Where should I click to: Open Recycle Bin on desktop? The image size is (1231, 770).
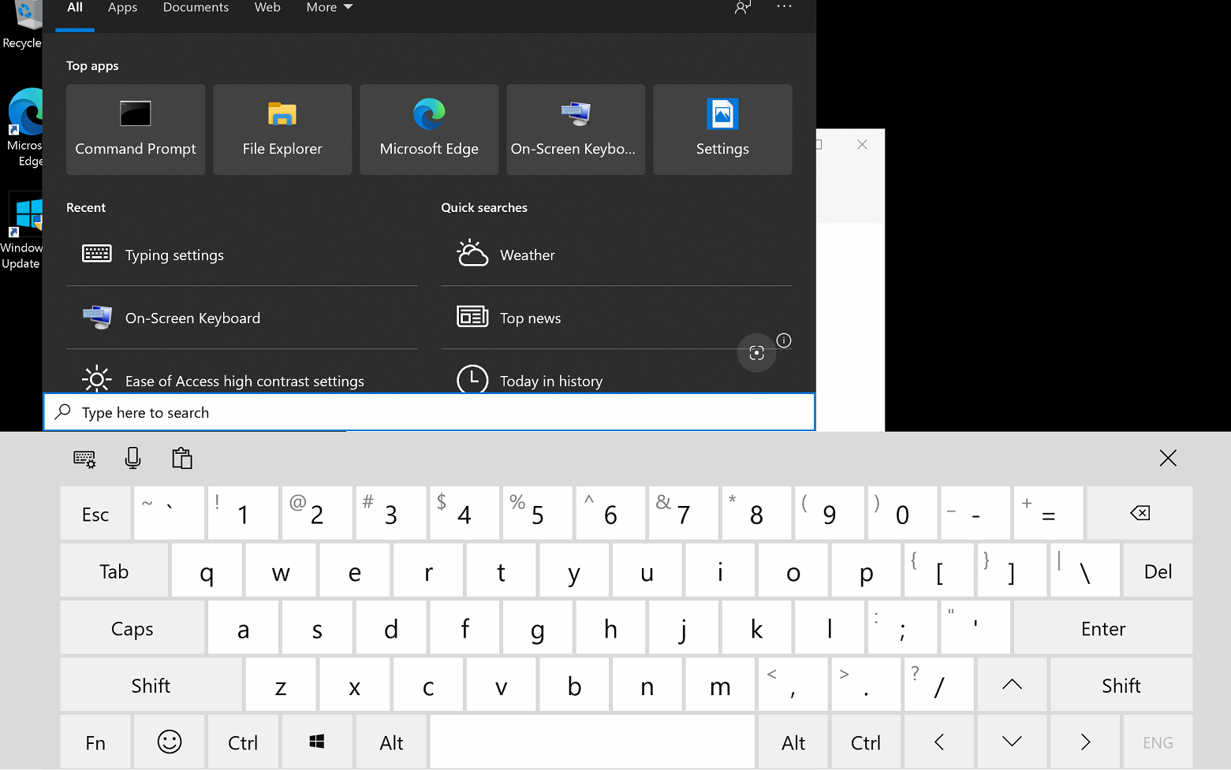(22, 25)
